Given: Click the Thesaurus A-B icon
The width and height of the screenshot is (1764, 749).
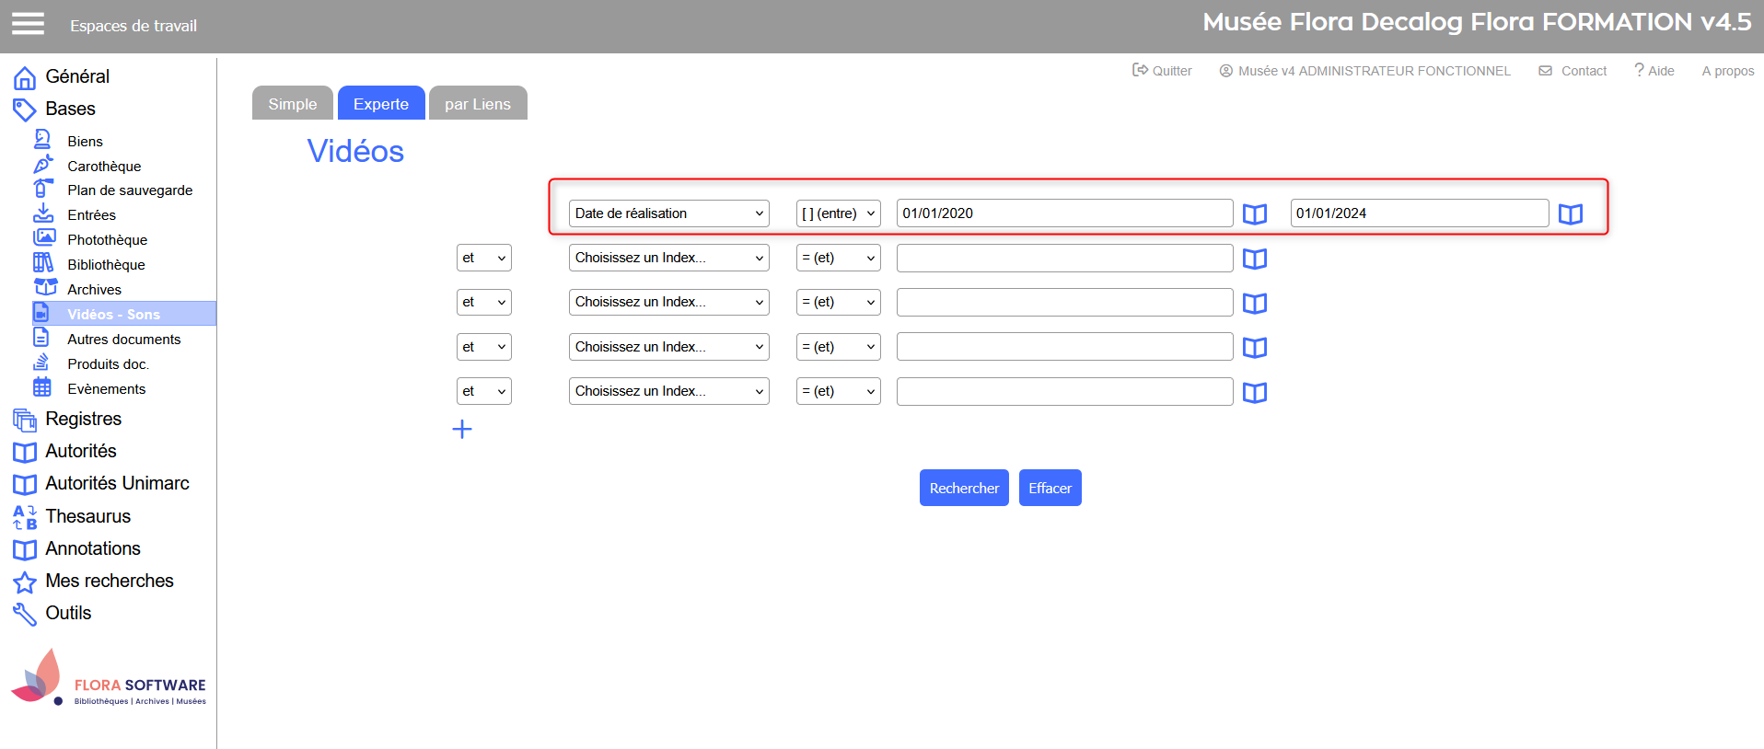Looking at the screenshot, I should click(x=25, y=517).
